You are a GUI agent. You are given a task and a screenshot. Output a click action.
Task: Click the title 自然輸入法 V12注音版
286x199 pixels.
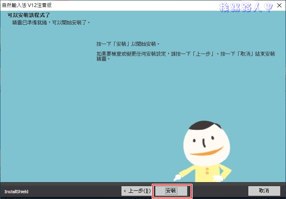click(27, 5)
